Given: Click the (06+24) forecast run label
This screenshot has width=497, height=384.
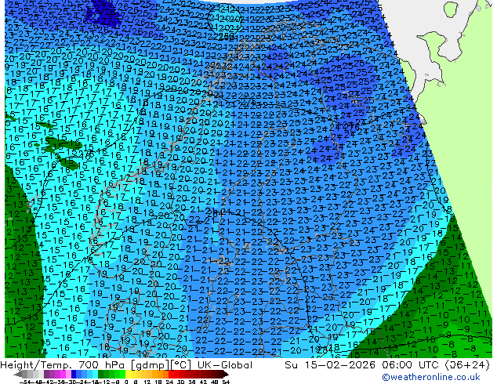Looking at the screenshot, I should [x=469, y=365].
